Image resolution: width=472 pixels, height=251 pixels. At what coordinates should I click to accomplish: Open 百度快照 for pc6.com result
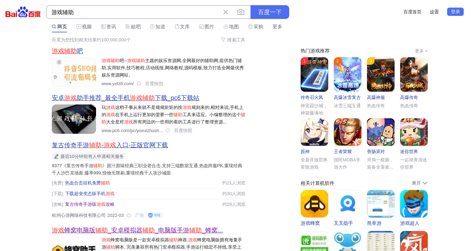(183, 130)
